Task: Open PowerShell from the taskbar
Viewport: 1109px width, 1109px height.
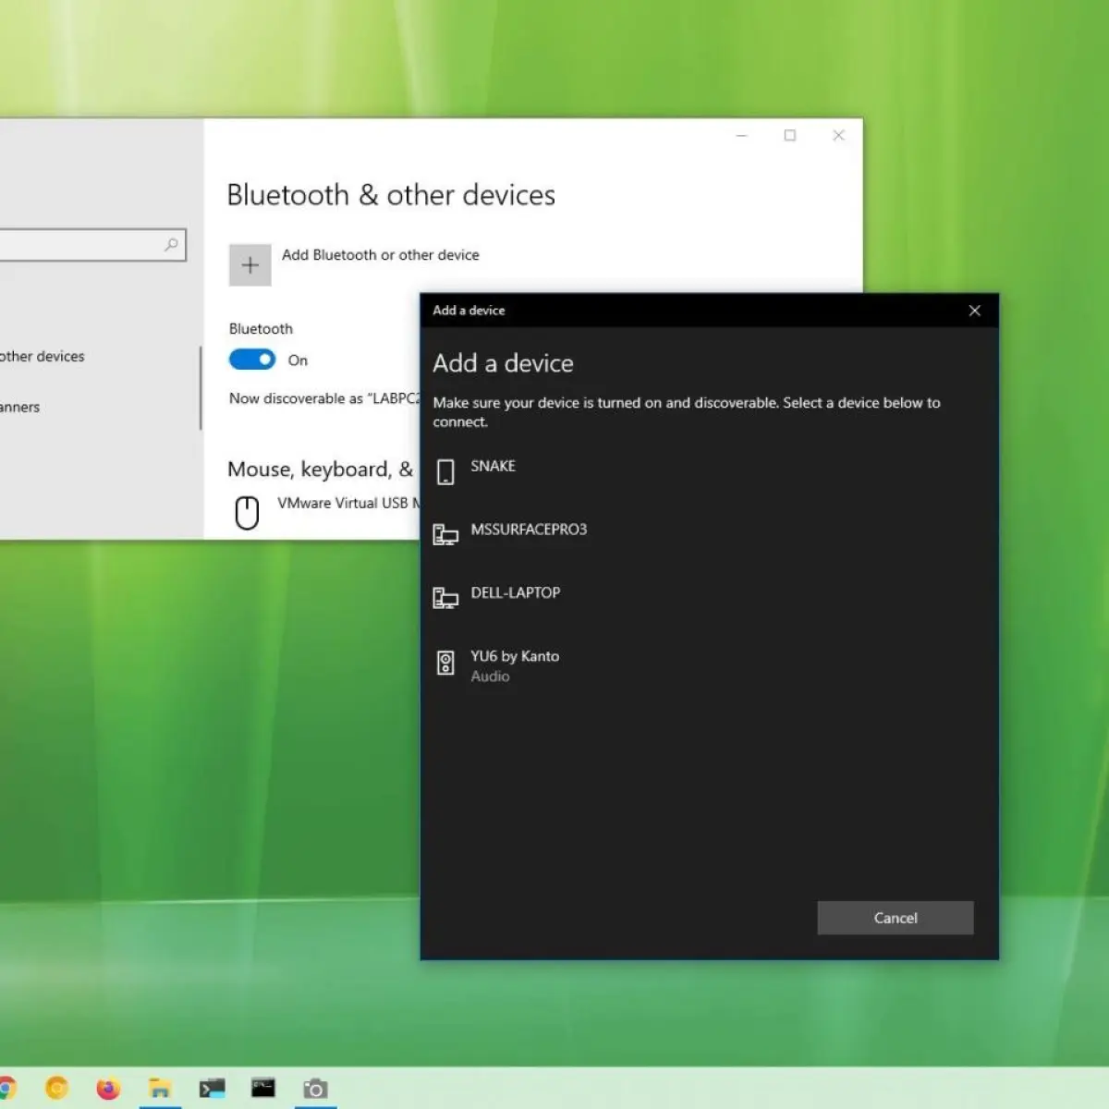Action: [212, 1088]
